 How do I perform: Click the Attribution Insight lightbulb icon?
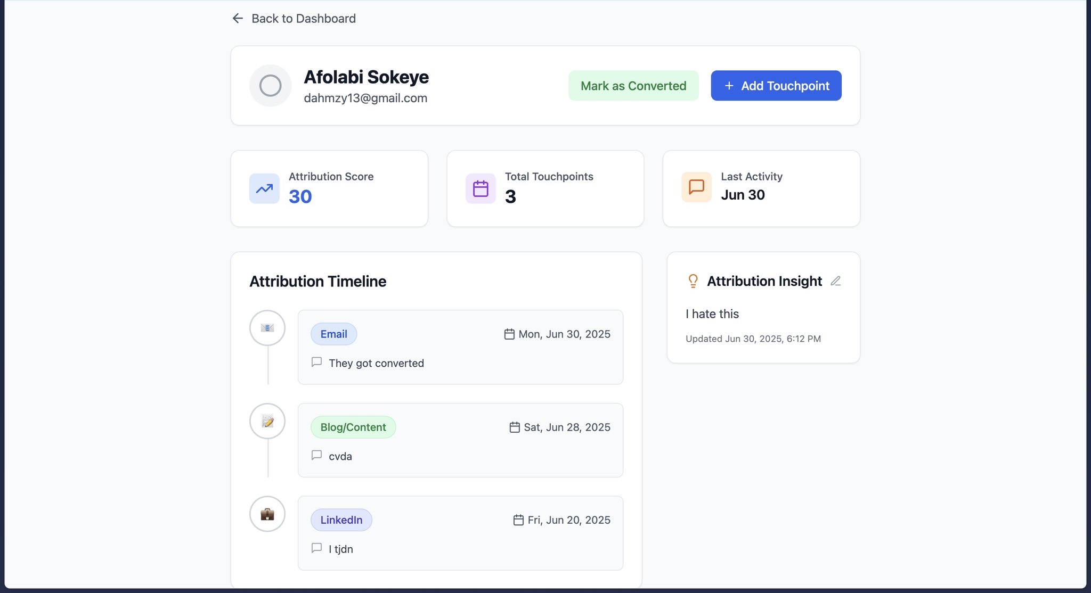tap(693, 281)
